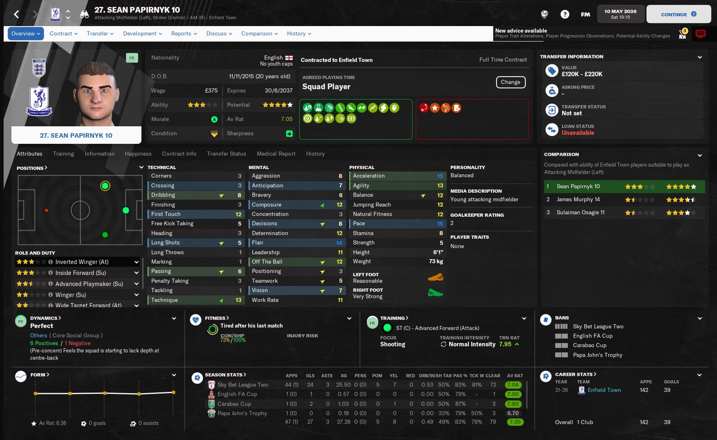Click the Morale indicator icon
This screenshot has width=717, height=440.
214,119
